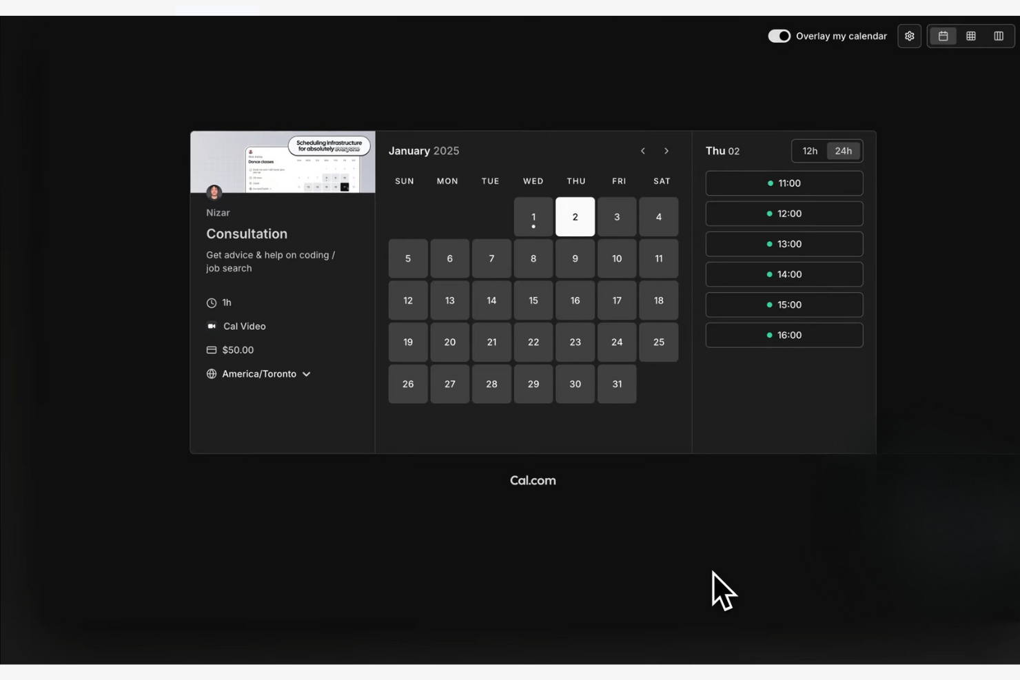Book the 14:00 time slot
1020x680 pixels.
[x=784, y=274]
